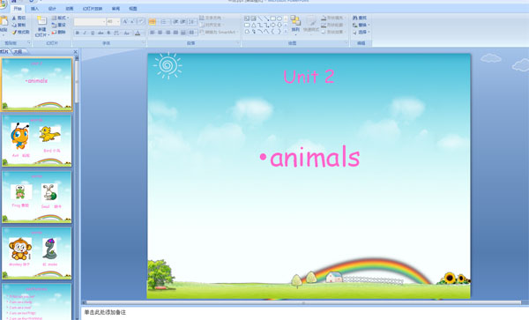
Task: Switch to the 视图 (View) tab
Action: pyautogui.click(x=133, y=9)
